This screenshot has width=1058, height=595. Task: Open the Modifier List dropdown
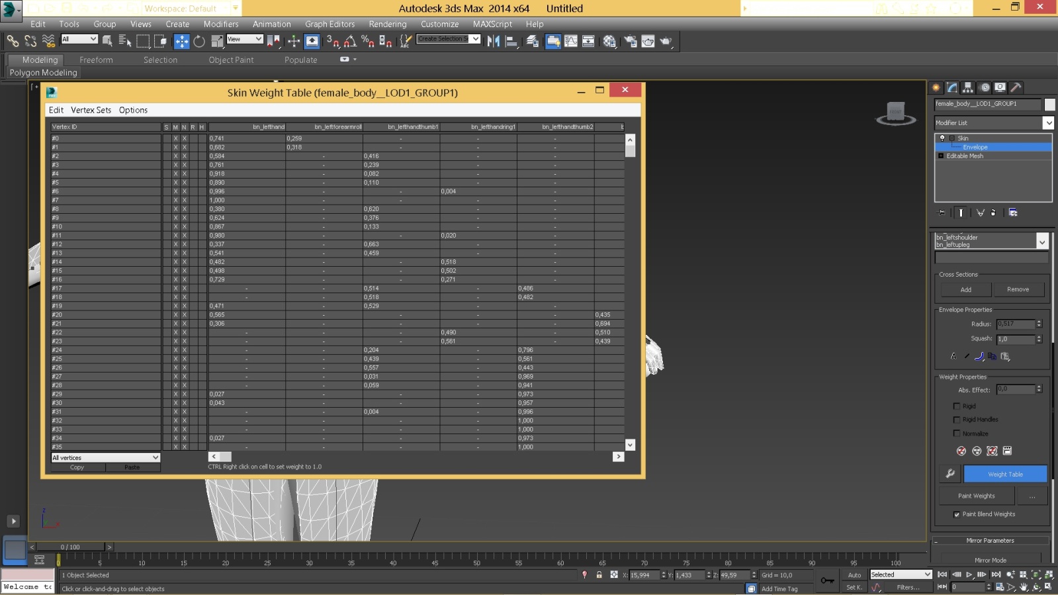(1048, 122)
